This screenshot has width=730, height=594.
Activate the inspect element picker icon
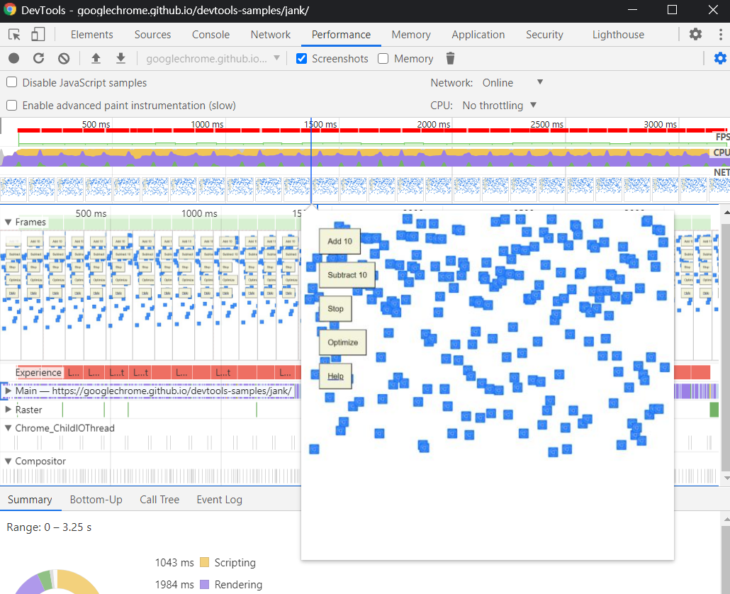pyautogui.click(x=14, y=35)
